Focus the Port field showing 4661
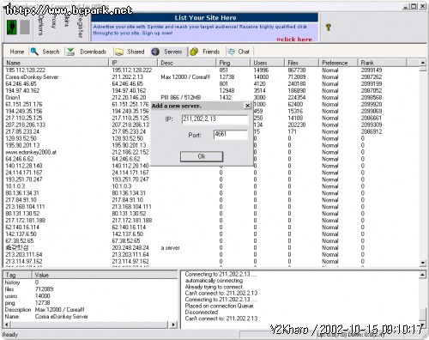The image size is (429, 340). pos(230,134)
